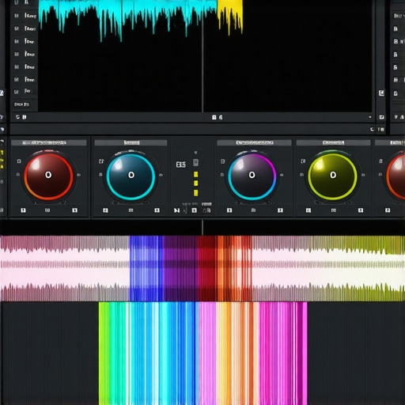
Task: Click the right white square icon under purple wheel
Action: click(x=280, y=210)
